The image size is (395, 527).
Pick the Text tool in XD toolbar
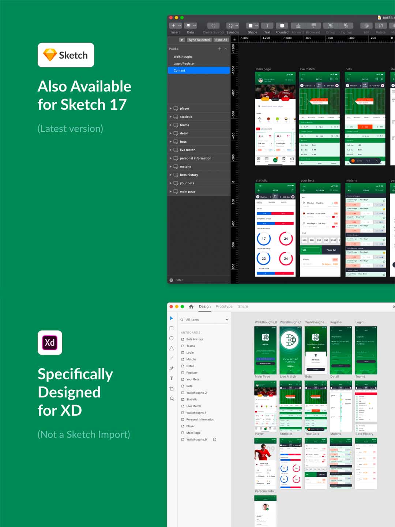pos(171,378)
